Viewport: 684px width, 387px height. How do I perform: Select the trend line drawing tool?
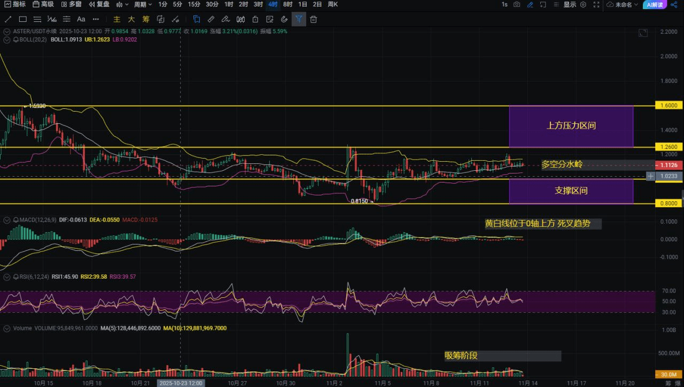[x=8, y=19]
